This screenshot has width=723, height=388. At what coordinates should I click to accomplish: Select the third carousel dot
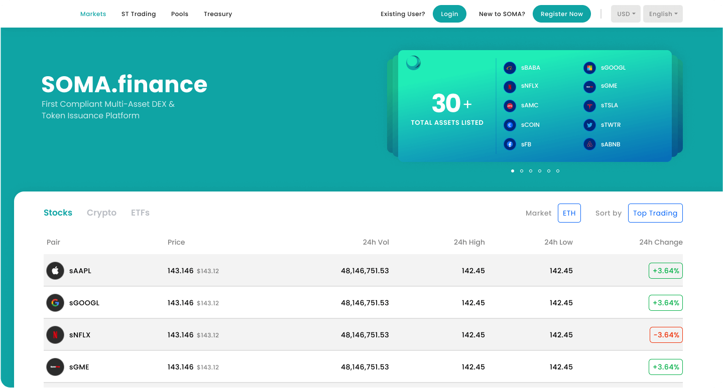click(x=531, y=171)
